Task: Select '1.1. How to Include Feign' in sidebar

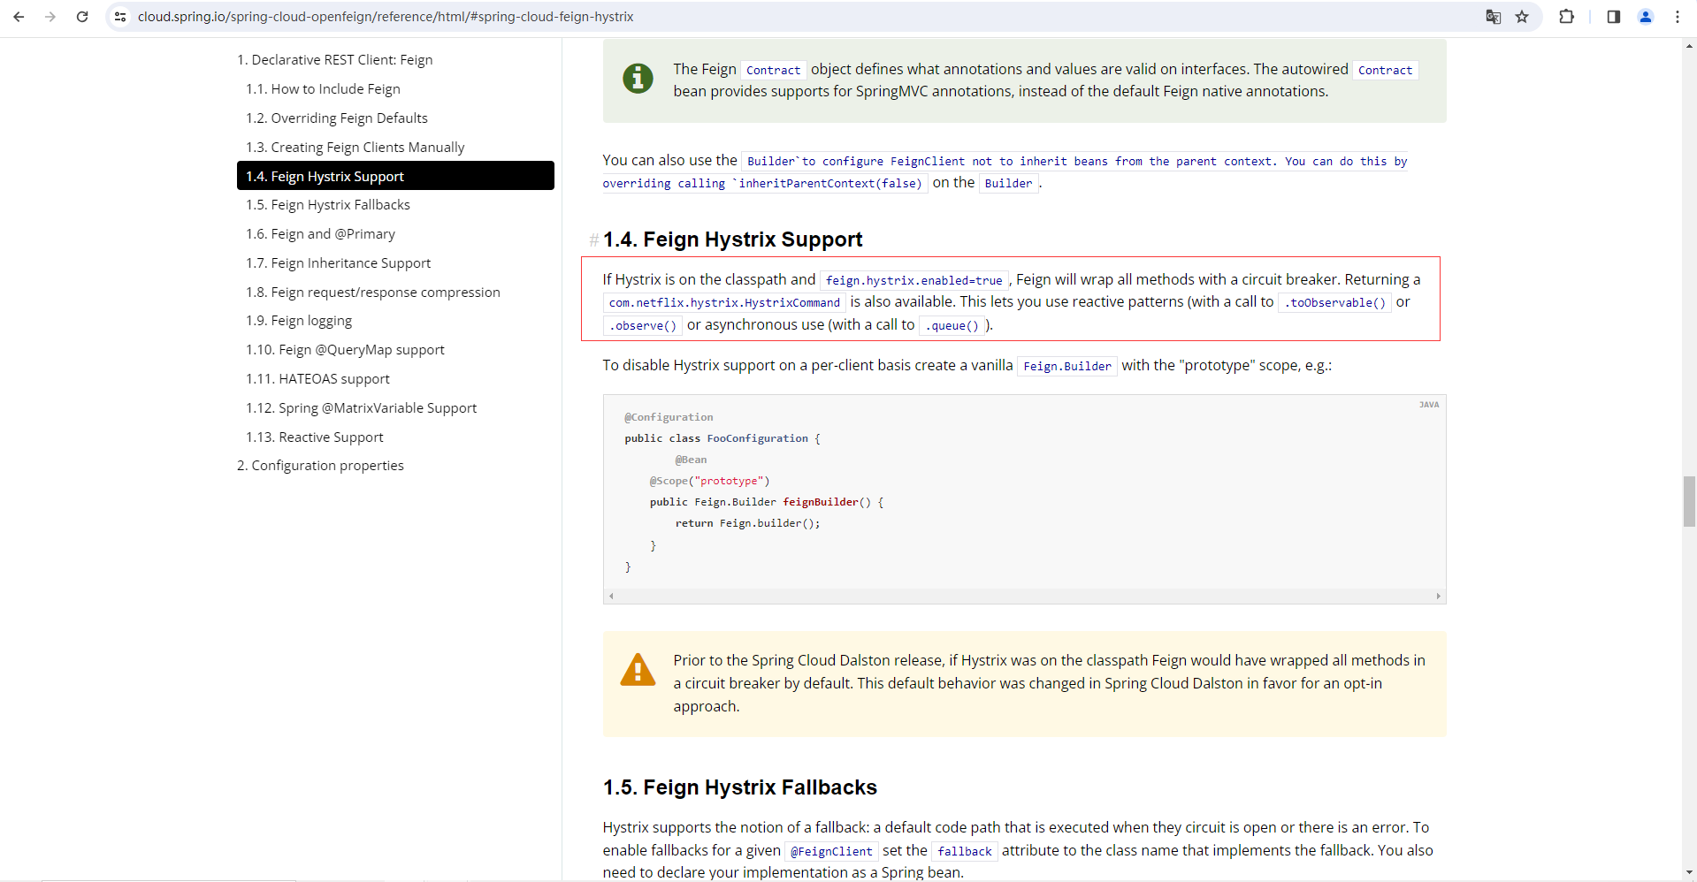Action: (323, 88)
